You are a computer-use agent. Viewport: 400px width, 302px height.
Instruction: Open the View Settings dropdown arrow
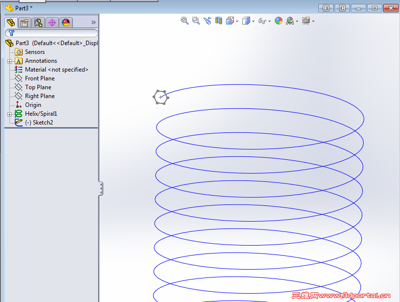coord(313,21)
